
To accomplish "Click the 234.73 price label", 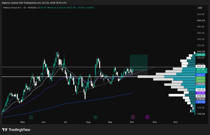I will (200, 87).
